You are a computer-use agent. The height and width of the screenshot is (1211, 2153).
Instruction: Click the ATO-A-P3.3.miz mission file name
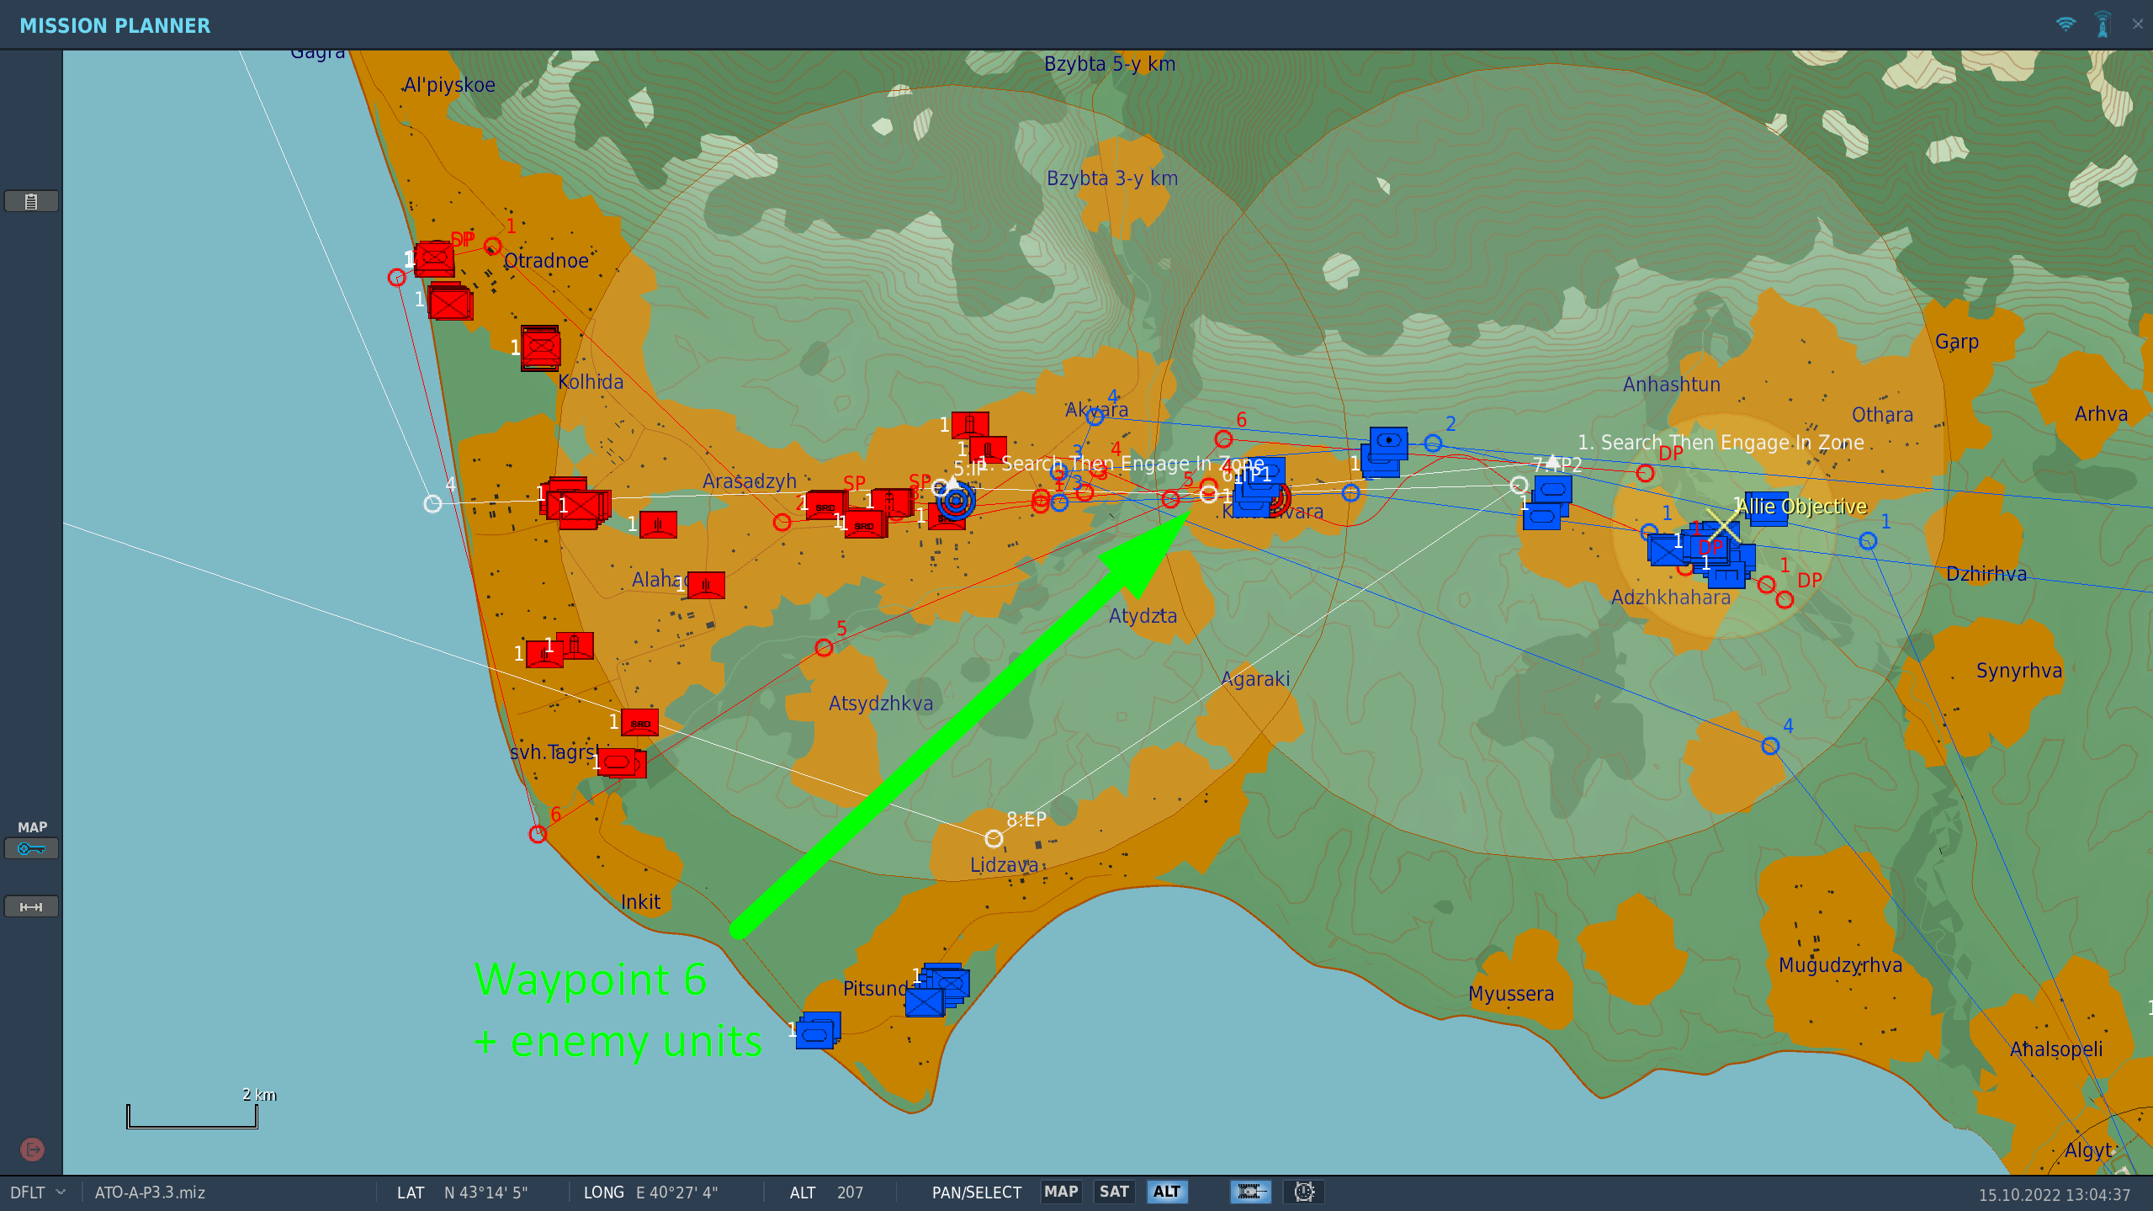point(150,1192)
